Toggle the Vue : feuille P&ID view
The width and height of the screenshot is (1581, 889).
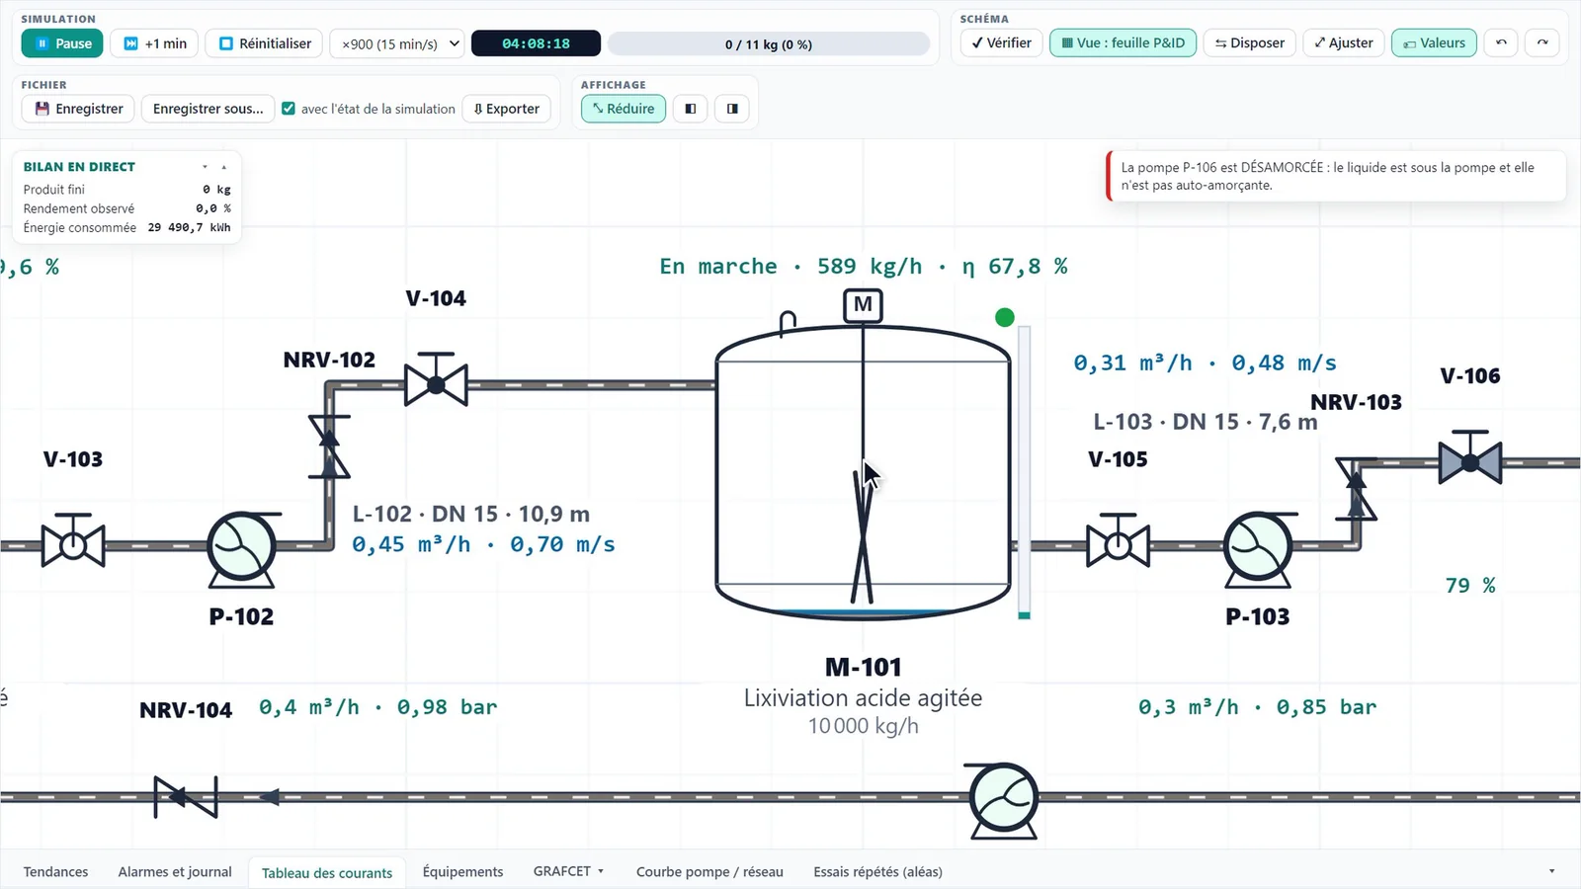click(x=1123, y=42)
